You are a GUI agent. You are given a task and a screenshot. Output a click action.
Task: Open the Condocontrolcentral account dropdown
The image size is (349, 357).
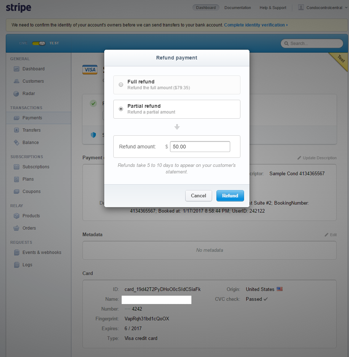tap(323, 8)
